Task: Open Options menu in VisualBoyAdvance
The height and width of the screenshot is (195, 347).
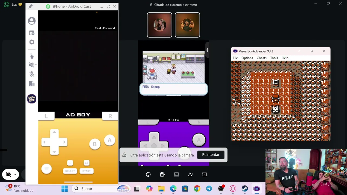Action: [247, 58]
